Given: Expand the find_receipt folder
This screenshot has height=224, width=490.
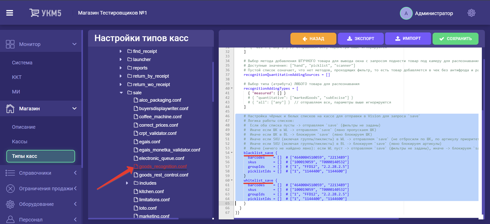Looking at the screenshot, I should (121, 51).
